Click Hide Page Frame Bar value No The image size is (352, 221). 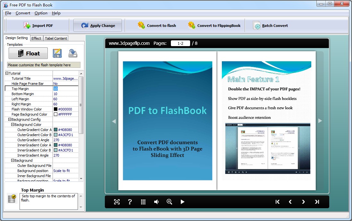pyautogui.click(x=65, y=84)
